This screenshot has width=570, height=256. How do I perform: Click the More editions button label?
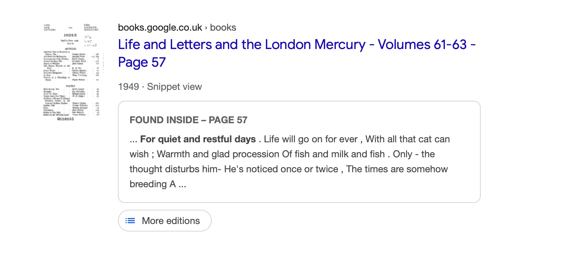click(x=171, y=221)
